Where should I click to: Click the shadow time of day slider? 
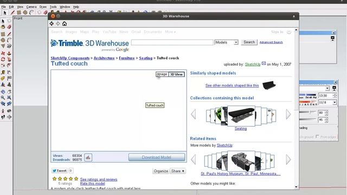[x=308, y=95]
